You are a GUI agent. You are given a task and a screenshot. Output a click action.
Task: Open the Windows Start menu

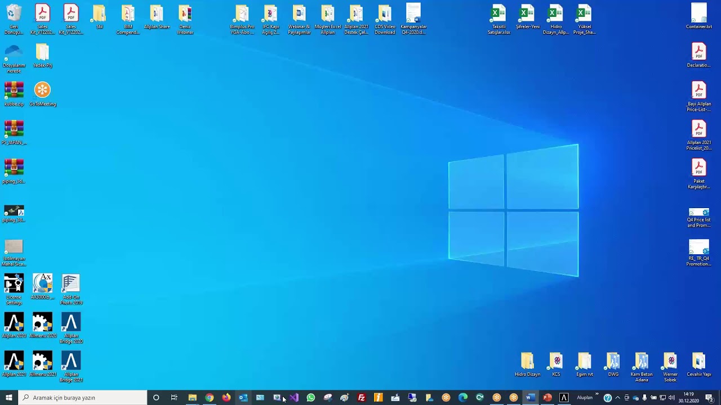click(x=9, y=398)
